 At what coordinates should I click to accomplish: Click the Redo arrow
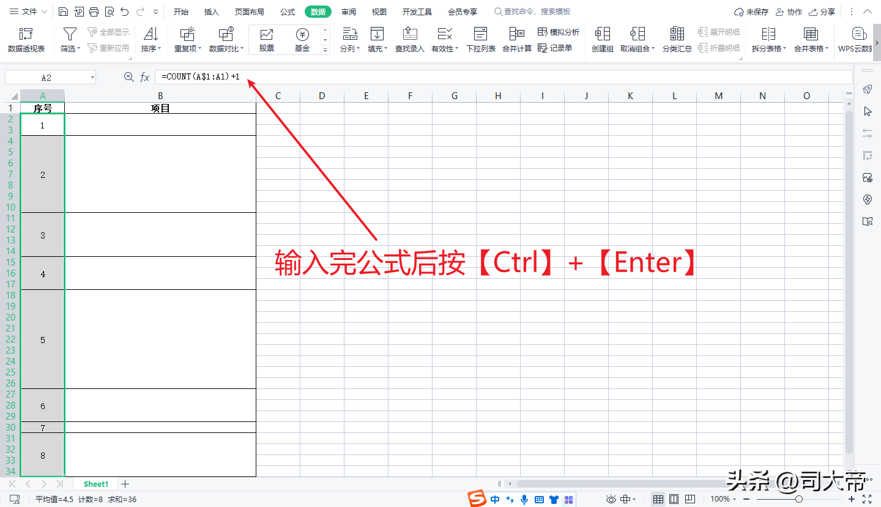tap(140, 12)
